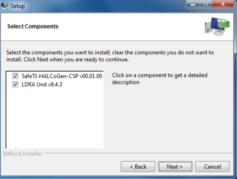Select the SafeTI-HALCoGen-CSP v00.01.00 component label
Viewport: 237px width, 179px height.
tap(62, 76)
